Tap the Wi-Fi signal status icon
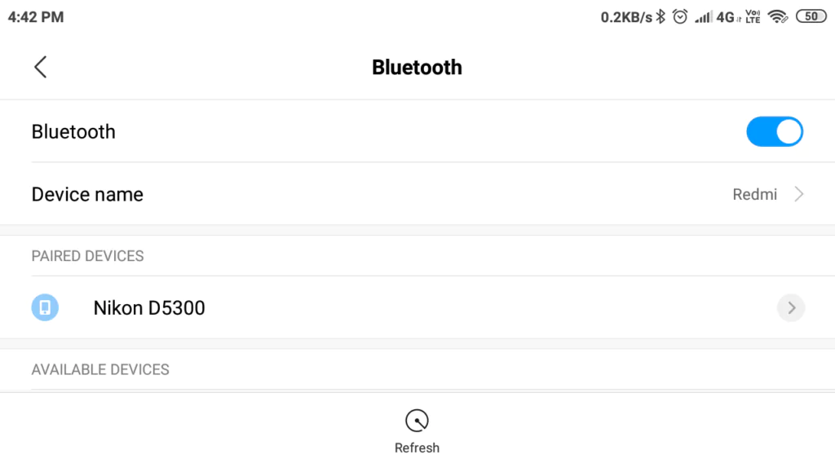The width and height of the screenshot is (835, 468). 777,17
